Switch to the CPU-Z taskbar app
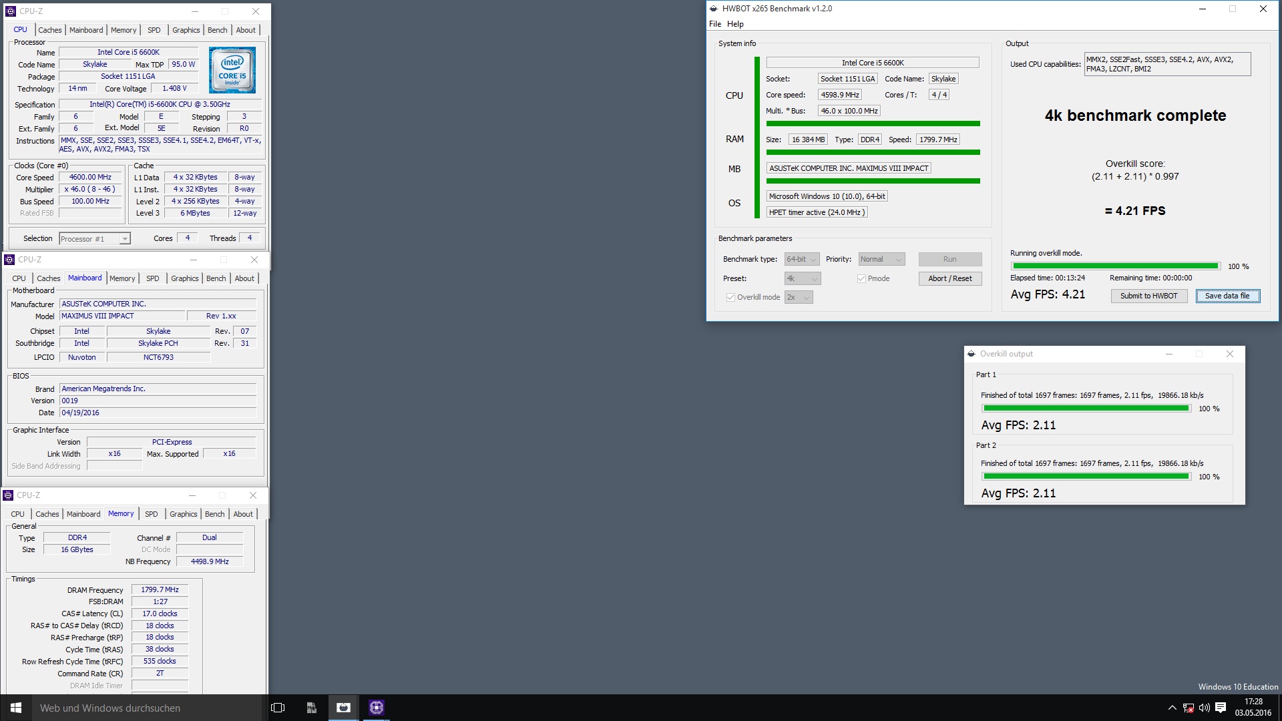Viewport: 1282px width, 721px height. coord(377,708)
